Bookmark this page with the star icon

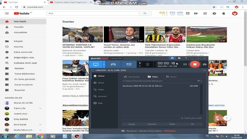tap(214, 7)
